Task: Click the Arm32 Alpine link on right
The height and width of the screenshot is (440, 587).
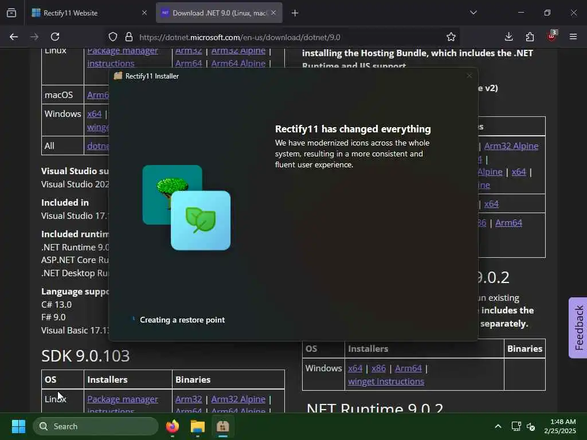Action: (x=511, y=146)
